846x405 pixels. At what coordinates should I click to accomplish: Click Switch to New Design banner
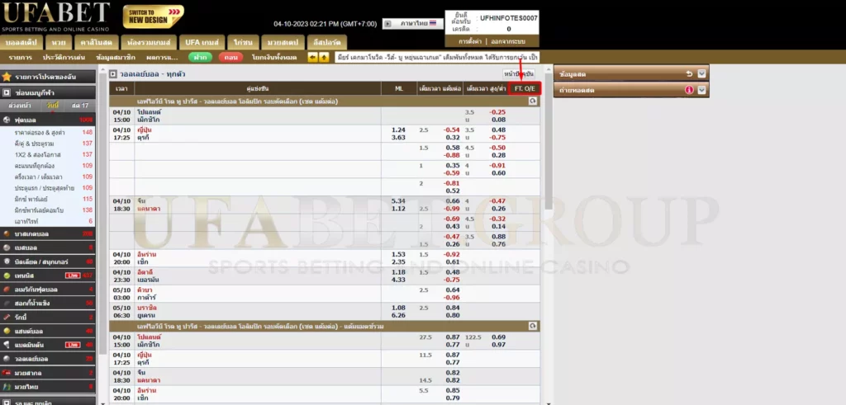coord(153,16)
